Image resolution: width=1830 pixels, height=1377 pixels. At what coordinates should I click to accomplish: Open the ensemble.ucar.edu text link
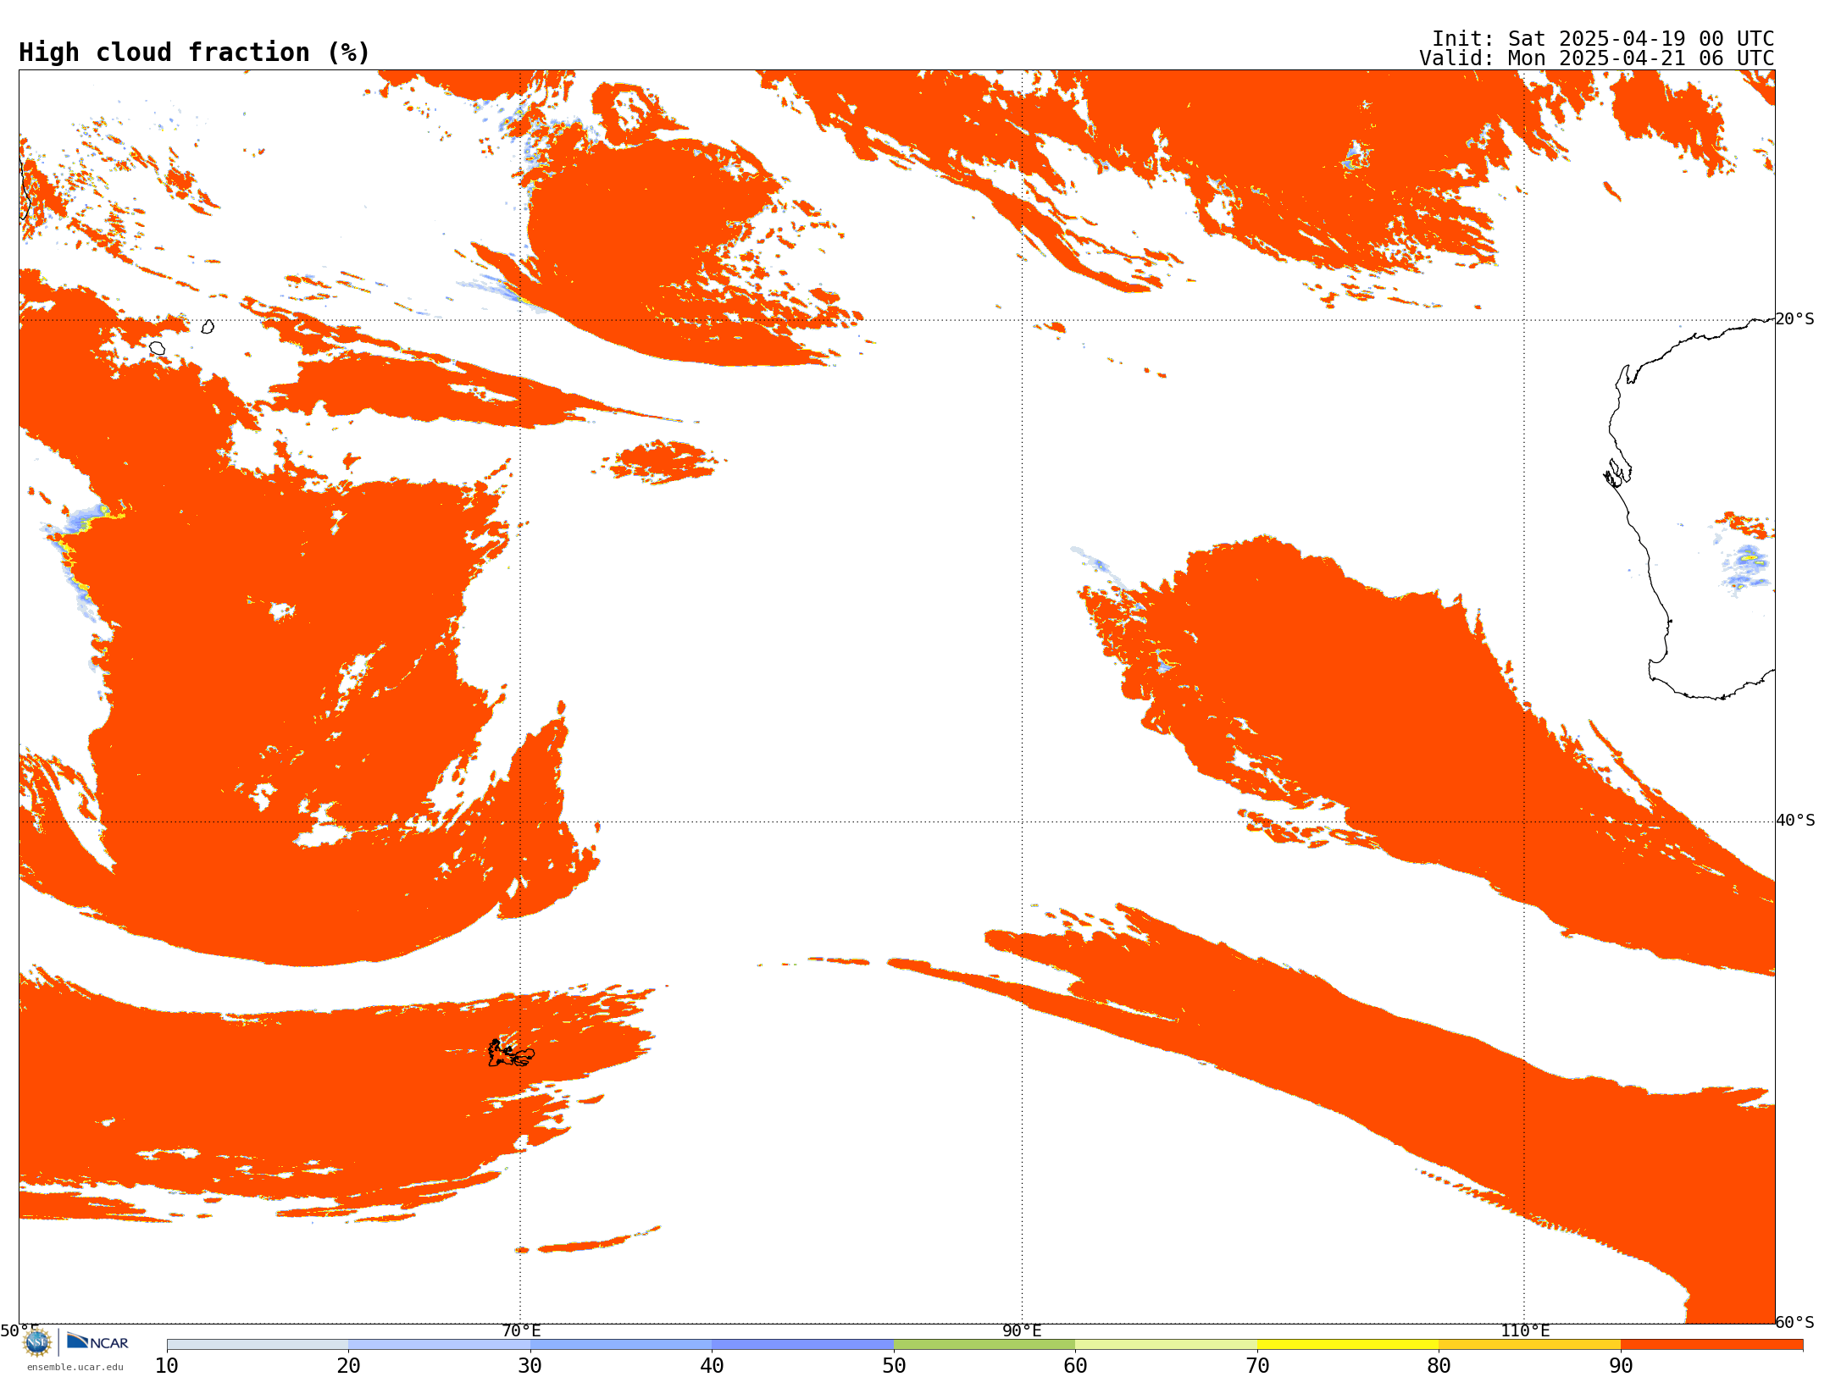(x=75, y=1367)
